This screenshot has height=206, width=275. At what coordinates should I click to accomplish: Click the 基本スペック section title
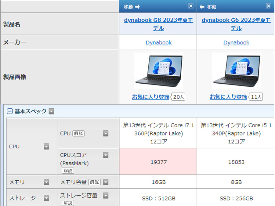tap(31, 111)
